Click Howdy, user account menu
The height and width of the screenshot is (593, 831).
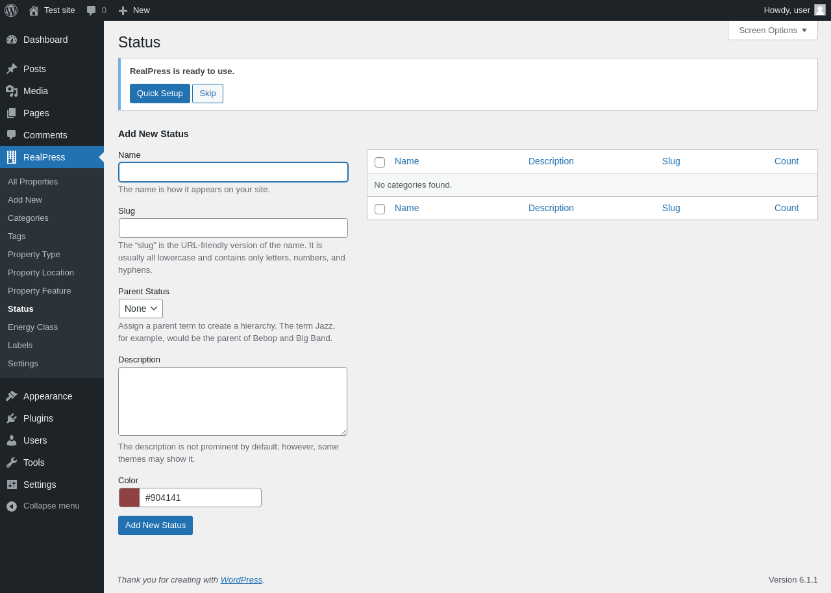(x=794, y=10)
